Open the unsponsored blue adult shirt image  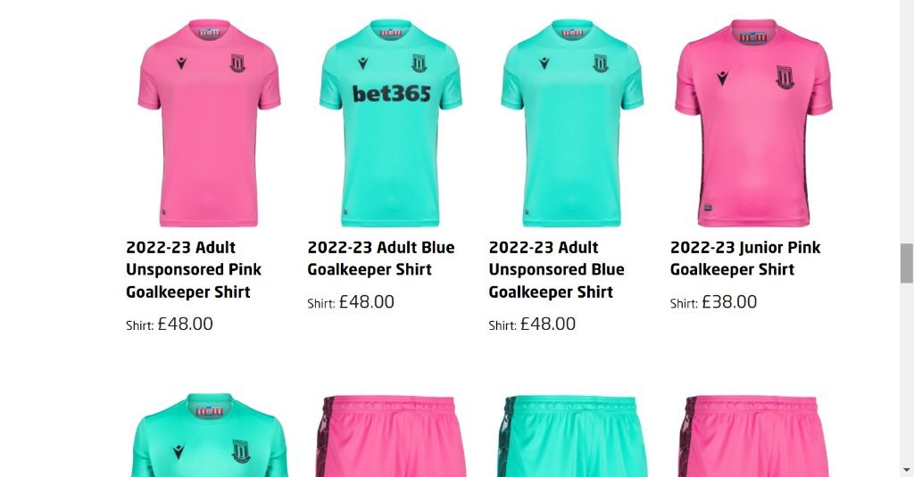tap(572, 123)
